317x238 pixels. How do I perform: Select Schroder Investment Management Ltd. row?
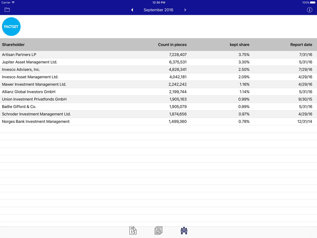pos(158,114)
